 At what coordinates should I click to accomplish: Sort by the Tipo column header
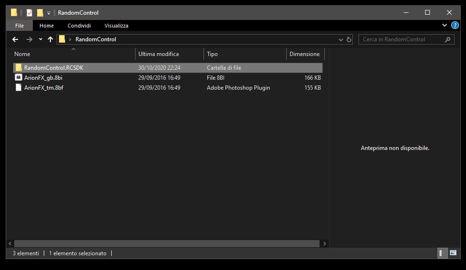(245, 54)
